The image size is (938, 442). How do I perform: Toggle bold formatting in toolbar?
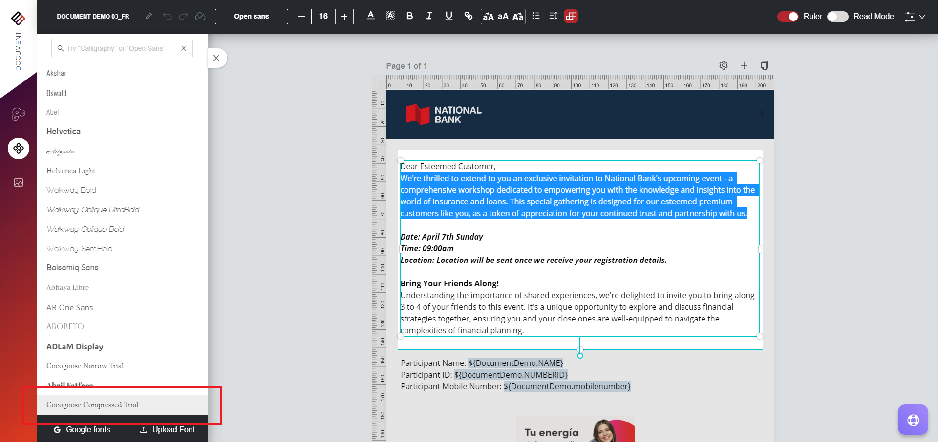[409, 16]
